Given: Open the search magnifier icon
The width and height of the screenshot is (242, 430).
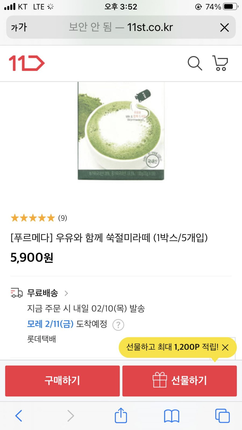Looking at the screenshot, I should click(195, 63).
